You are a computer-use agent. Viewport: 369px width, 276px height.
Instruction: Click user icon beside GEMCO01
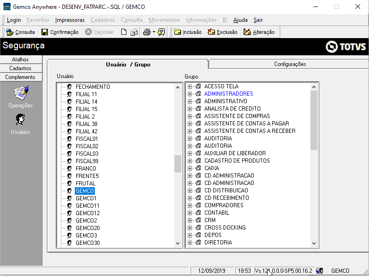[69, 198]
